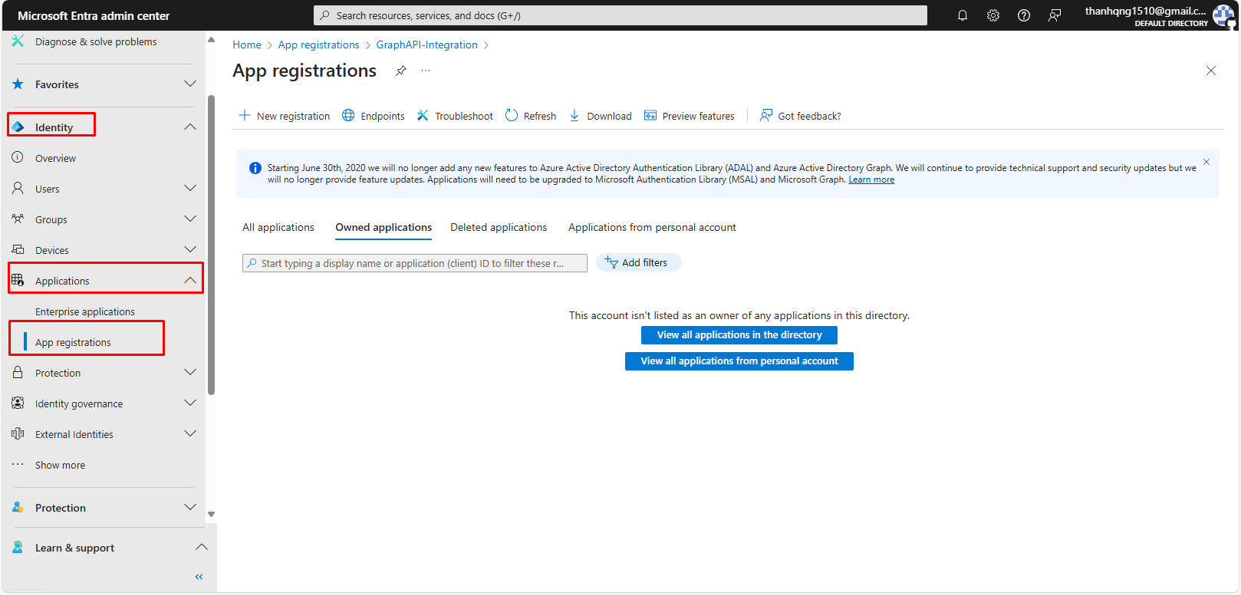This screenshot has height=596, width=1241.
Task: Open the Learn more link
Action: (871, 179)
